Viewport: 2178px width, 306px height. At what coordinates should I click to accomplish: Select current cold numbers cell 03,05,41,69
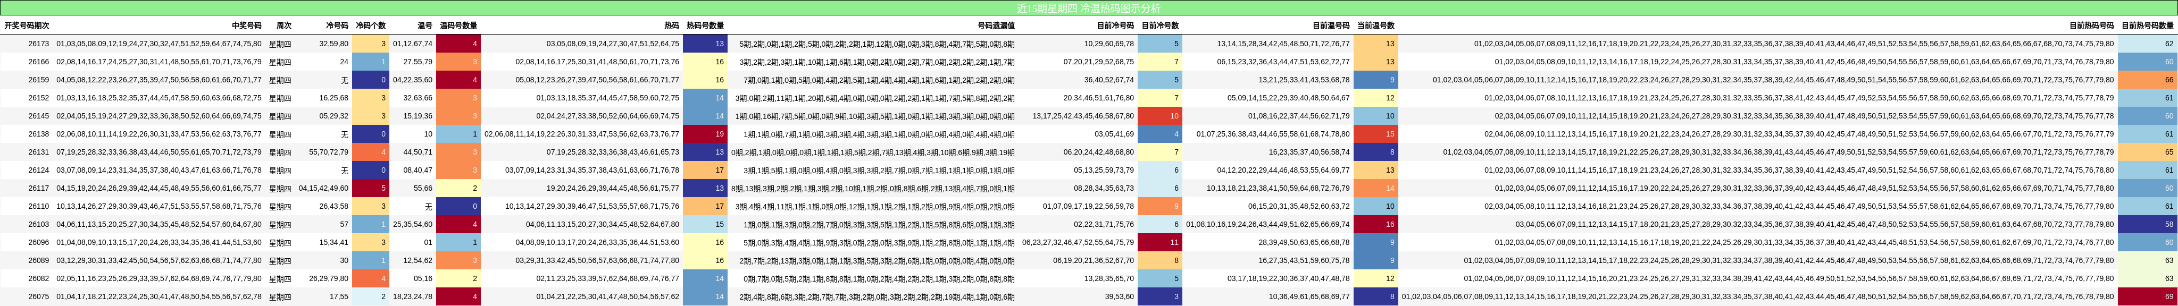1114,134
